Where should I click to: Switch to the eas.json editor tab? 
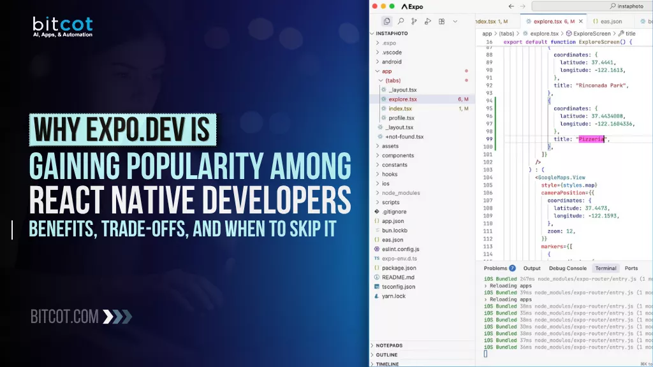(x=606, y=22)
